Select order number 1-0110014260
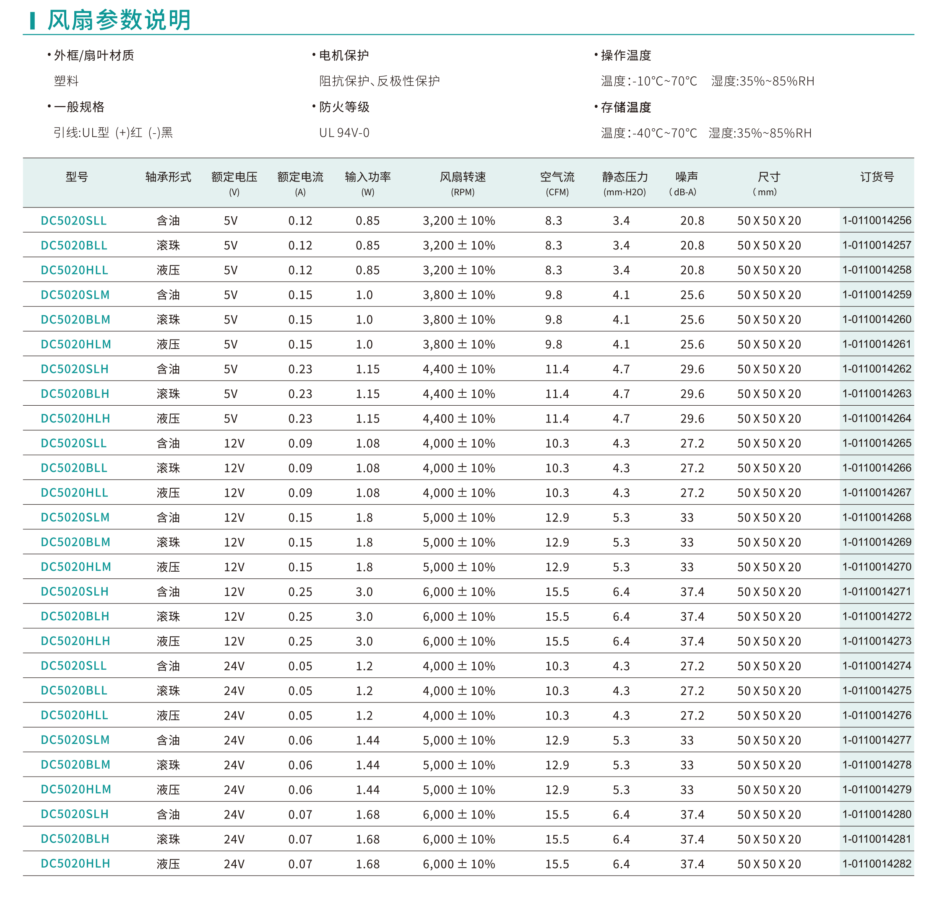Viewport: 942px width, 899px height. [x=877, y=320]
